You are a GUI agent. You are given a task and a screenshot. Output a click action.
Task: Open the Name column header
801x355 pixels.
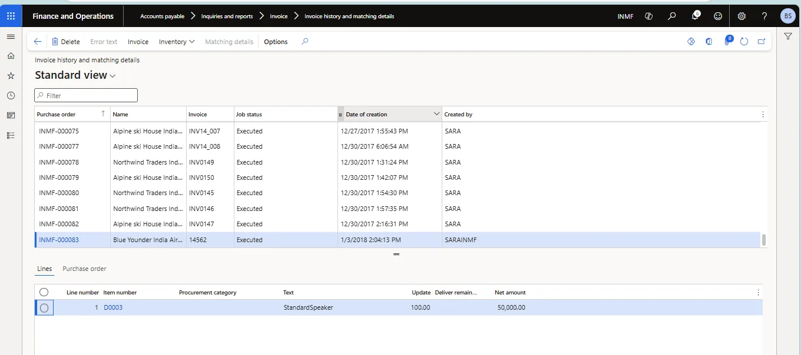pos(148,114)
